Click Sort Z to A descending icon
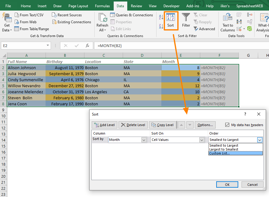This screenshot has height=197, width=269. (x=161, y=27)
